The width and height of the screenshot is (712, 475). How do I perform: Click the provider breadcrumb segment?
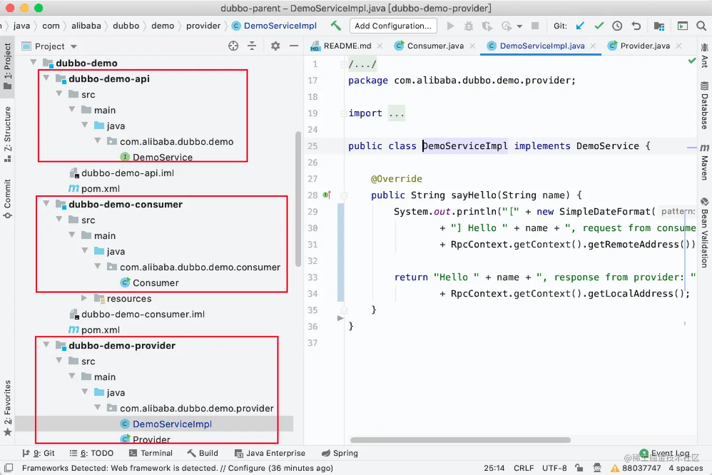click(203, 26)
